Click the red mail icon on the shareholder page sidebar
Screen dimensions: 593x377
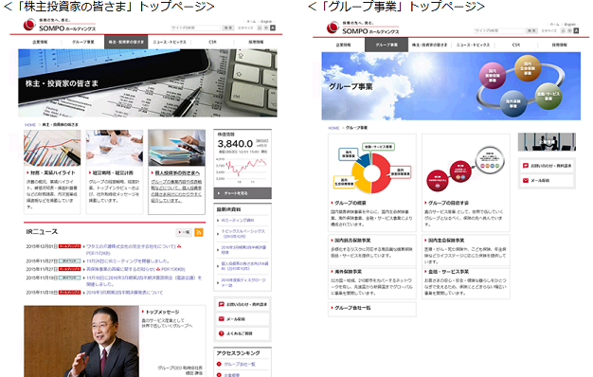pyautogui.click(x=222, y=319)
